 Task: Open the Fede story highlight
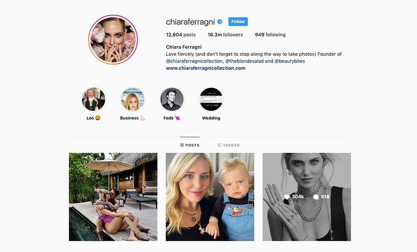click(x=172, y=99)
